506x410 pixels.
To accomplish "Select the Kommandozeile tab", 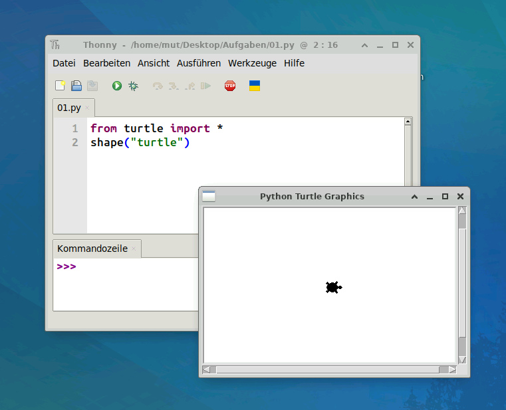I will pyautogui.click(x=91, y=249).
